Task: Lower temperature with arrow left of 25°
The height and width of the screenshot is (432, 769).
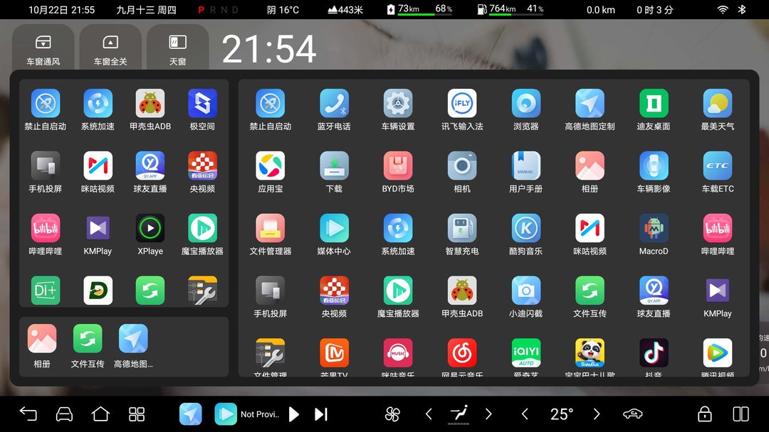Action: [x=525, y=414]
